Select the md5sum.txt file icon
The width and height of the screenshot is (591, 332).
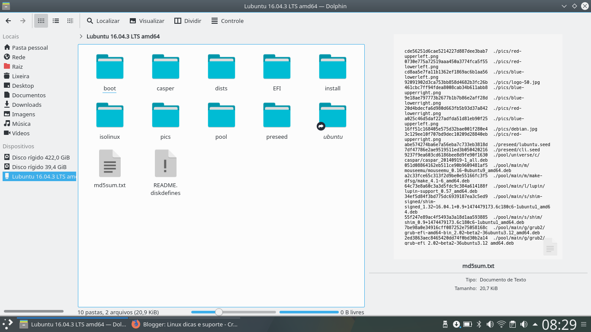click(110, 163)
